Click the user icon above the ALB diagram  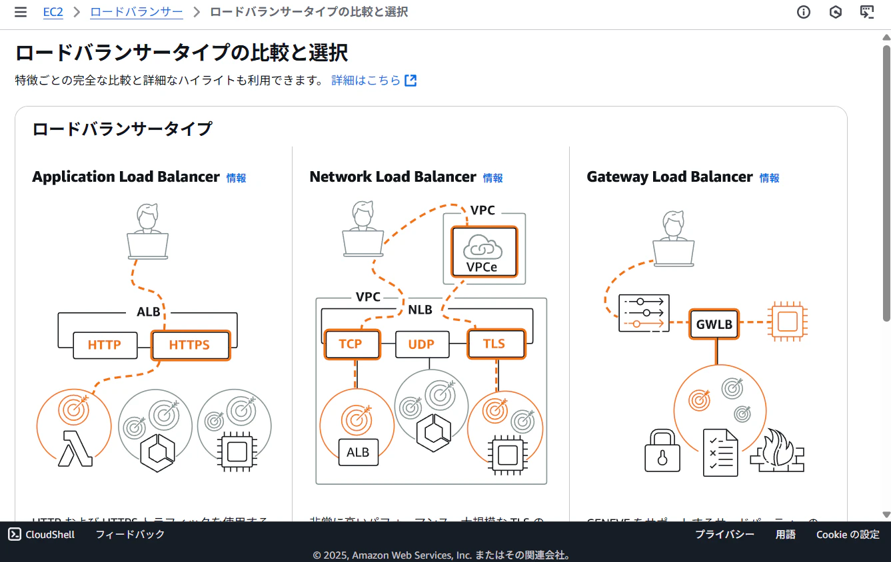pos(148,231)
